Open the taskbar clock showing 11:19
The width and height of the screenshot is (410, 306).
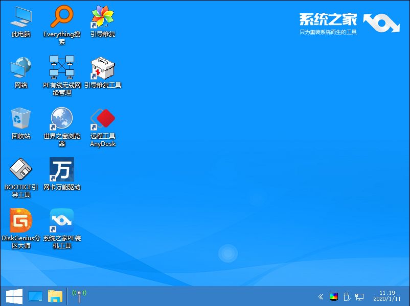(x=387, y=296)
